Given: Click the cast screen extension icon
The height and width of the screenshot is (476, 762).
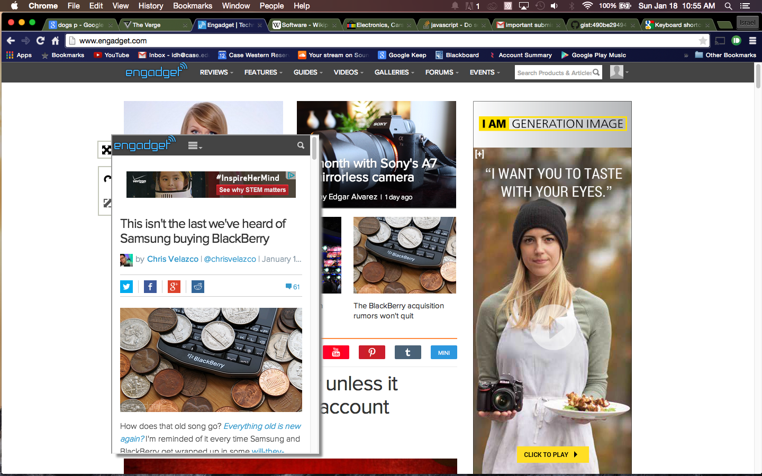Looking at the screenshot, I should pos(720,41).
